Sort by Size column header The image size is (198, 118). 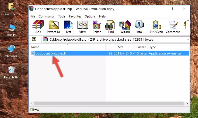pos(115,47)
